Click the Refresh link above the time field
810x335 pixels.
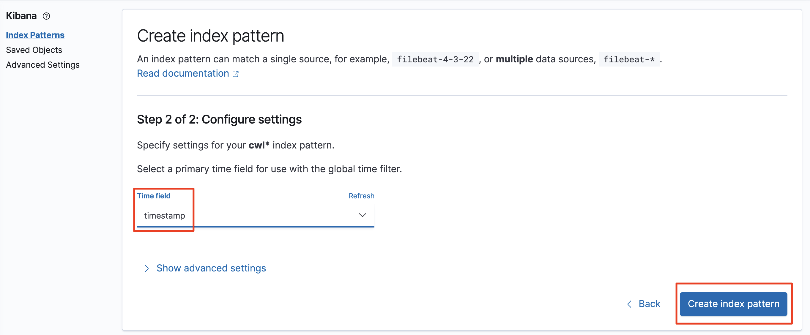361,196
